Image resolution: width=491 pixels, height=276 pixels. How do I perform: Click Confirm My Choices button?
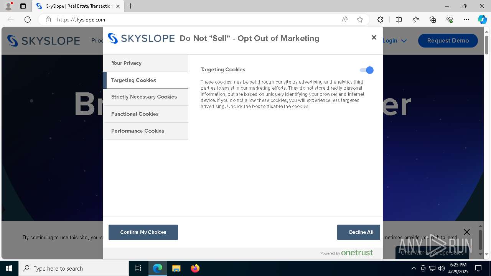143,232
